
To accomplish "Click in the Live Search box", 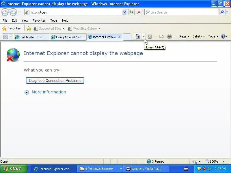I will (x=181, y=12).
